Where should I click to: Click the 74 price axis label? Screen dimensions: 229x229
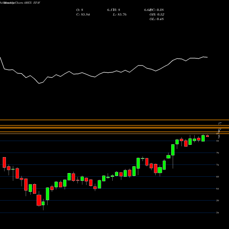coord(218,165)
